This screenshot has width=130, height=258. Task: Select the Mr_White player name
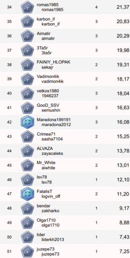coord(46,163)
